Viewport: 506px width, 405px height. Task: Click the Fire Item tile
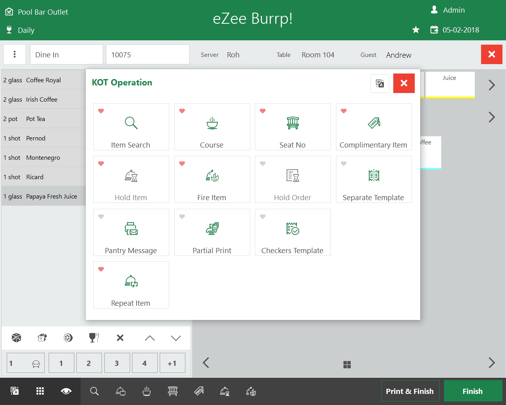pyautogui.click(x=212, y=180)
